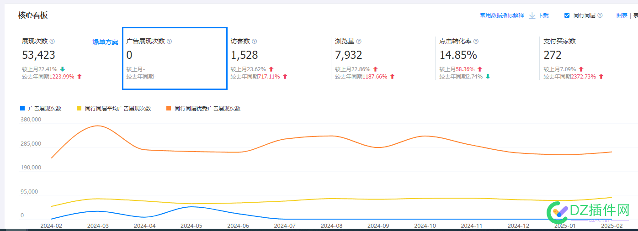Click the 较去年同期2372.73% text
Viewport: 638px width, 231px height.
click(x=569, y=76)
